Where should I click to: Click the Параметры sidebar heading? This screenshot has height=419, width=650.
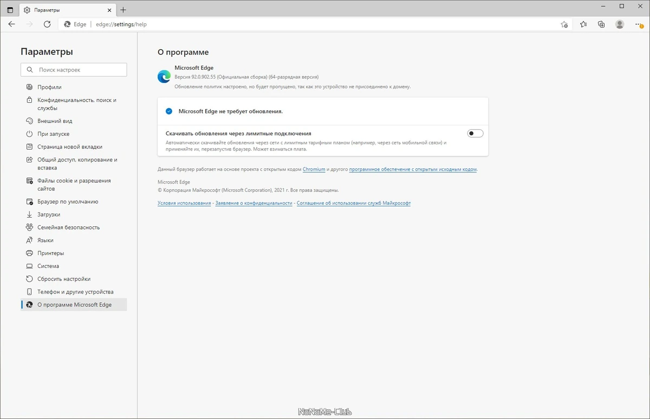(47, 52)
